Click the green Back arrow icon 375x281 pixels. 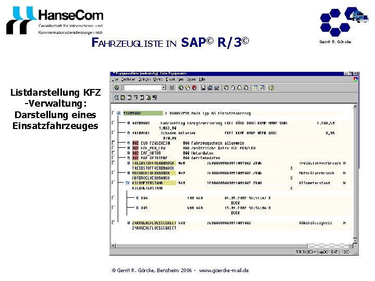(181, 88)
